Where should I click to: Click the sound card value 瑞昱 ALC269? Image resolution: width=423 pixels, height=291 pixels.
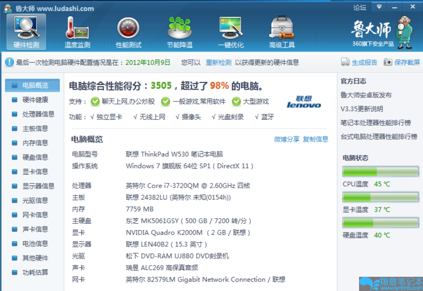[162, 268]
